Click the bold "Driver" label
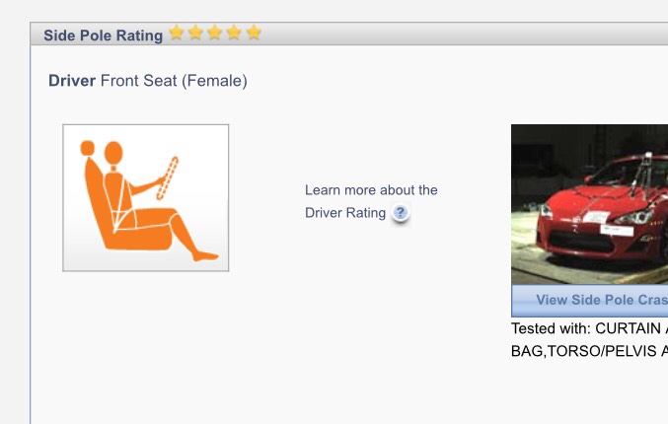The height and width of the screenshot is (424, 668). click(72, 81)
